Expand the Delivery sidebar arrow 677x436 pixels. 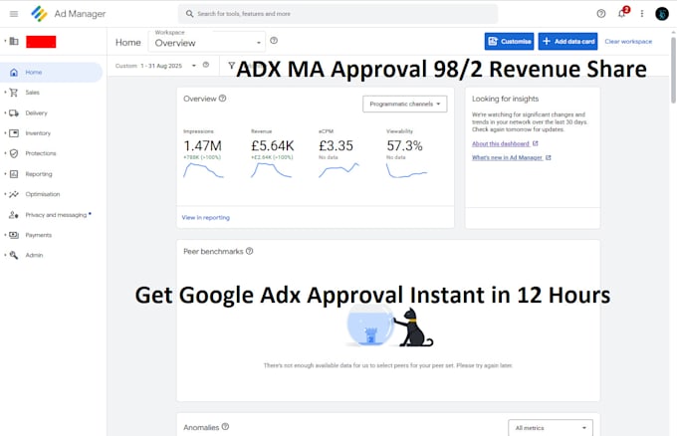(5, 113)
